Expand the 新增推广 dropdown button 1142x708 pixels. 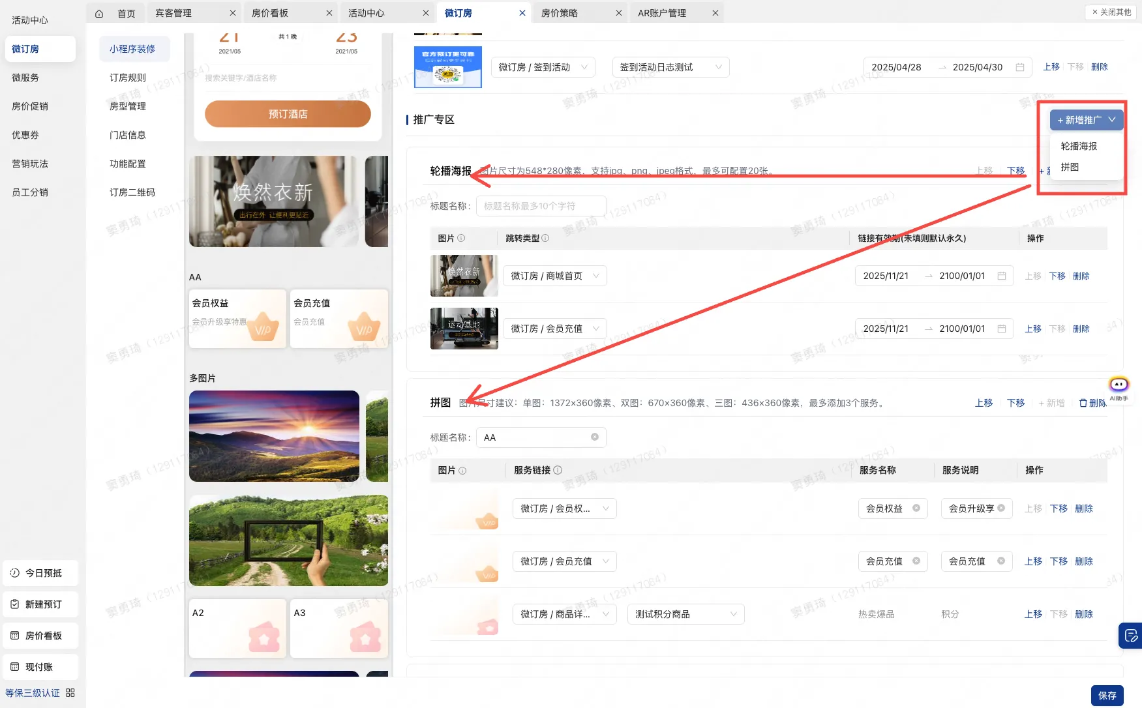[1086, 119]
